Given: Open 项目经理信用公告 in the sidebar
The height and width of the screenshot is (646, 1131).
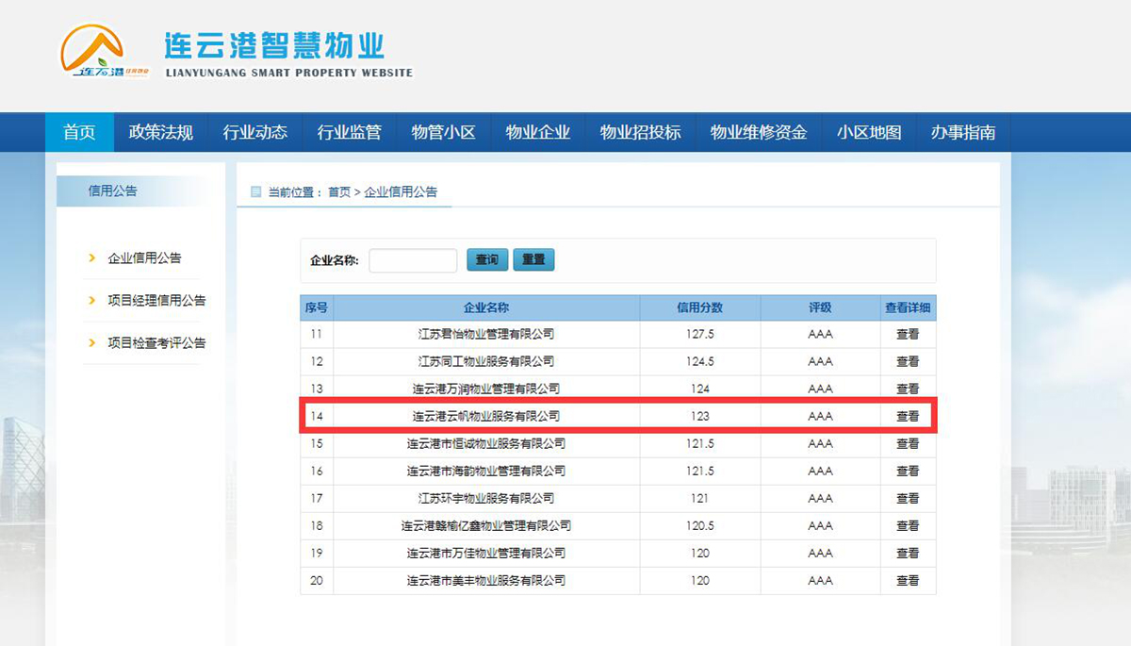Looking at the screenshot, I should click(x=156, y=300).
